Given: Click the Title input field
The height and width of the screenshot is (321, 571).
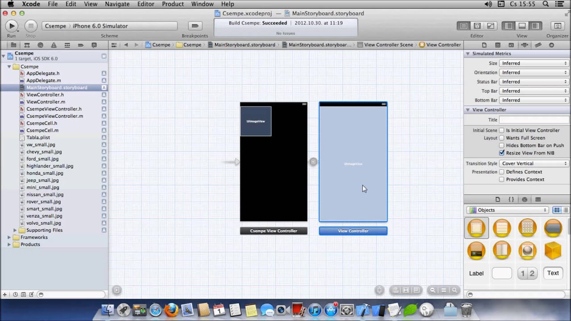Looking at the screenshot, I should click(x=534, y=120).
